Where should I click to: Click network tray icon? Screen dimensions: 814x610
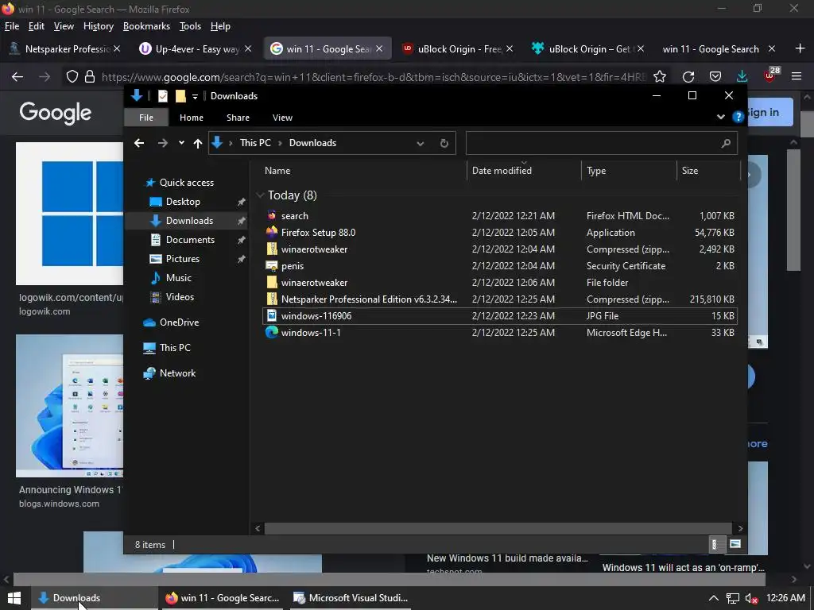pyautogui.click(x=732, y=599)
